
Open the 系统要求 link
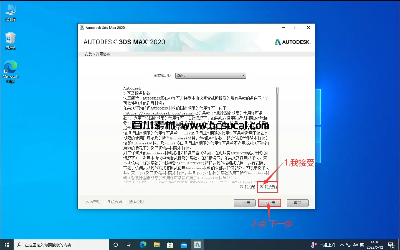[115, 202]
